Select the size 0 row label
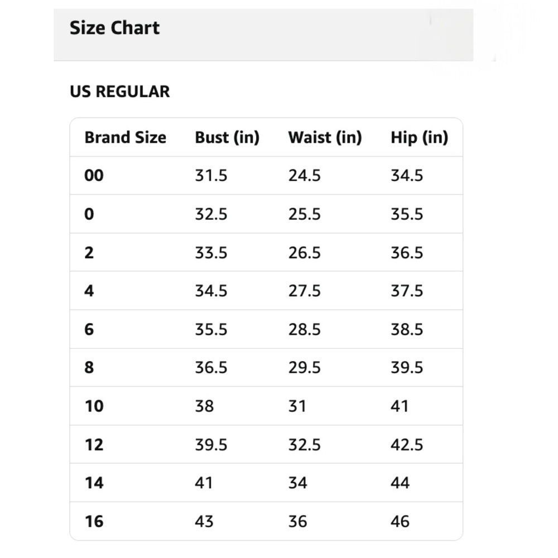This screenshot has height=558, width=558. click(x=89, y=214)
